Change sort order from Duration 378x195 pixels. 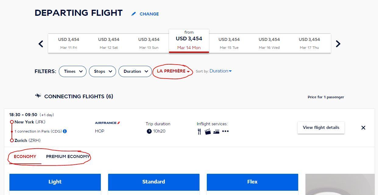click(x=220, y=71)
